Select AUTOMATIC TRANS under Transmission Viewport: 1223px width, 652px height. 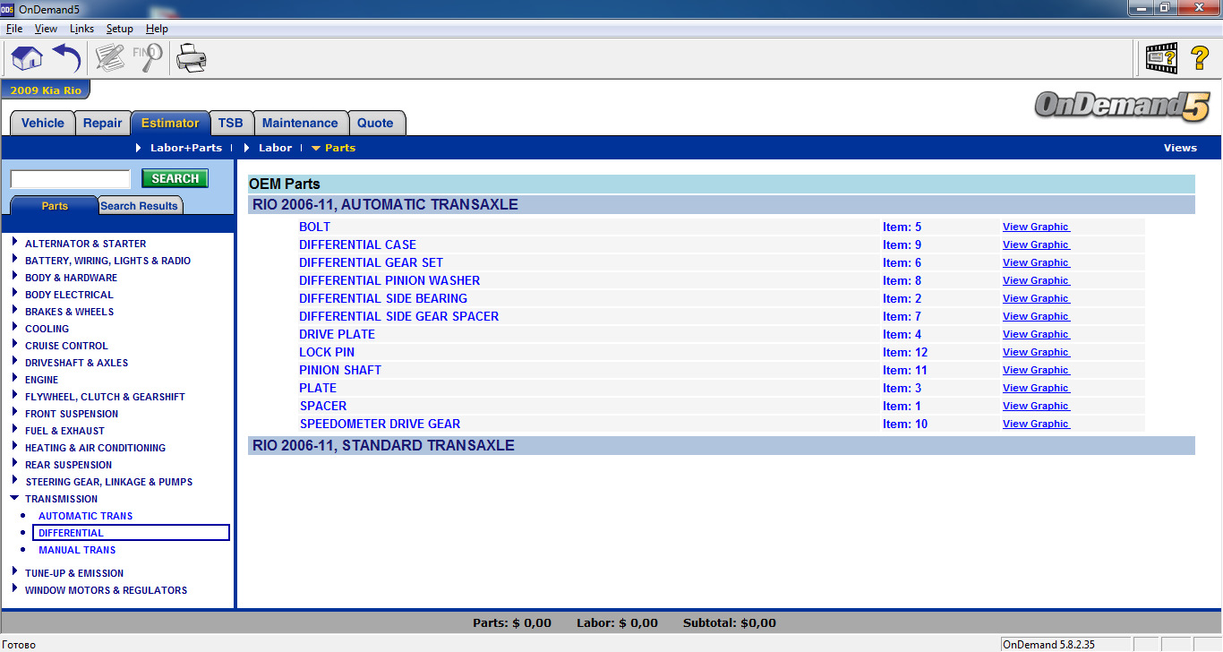[85, 516]
